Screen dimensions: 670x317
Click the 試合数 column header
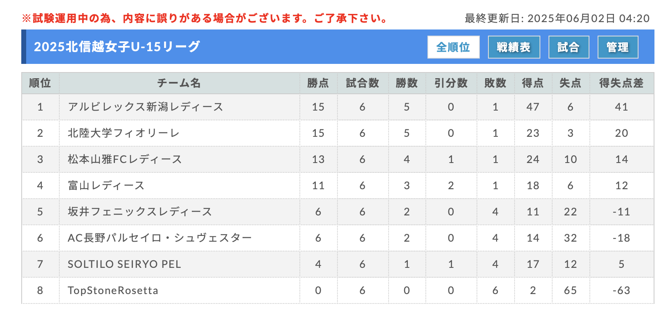(x=362, y=83)
